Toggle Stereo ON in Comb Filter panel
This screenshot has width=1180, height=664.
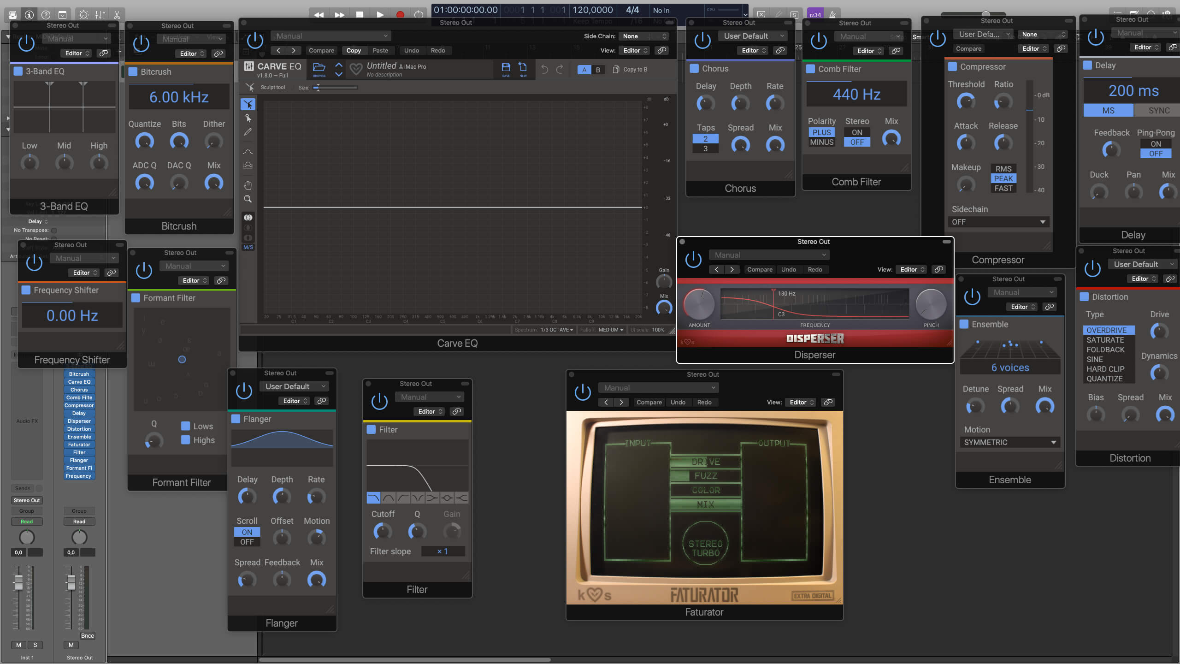click(x=856, y=131)
